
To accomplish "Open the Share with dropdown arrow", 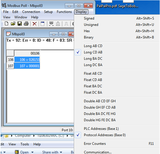I will tap(61, 152).
